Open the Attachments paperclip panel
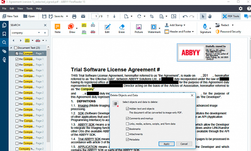This screenshot has width=251, height=151. tap(4, 51)
